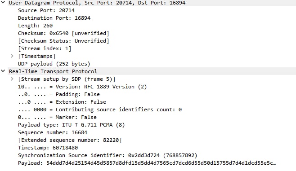Expand the Stream setup by SDP item

pos(12,79)
